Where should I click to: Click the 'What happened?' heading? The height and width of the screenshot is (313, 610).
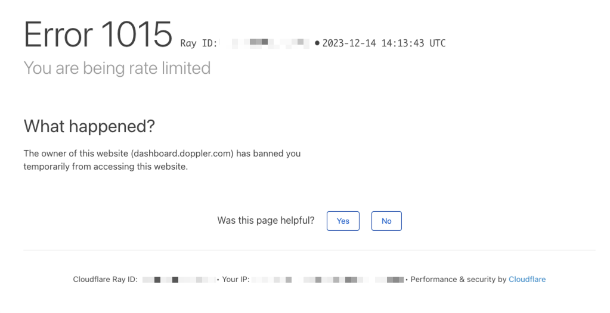[89, 126]
